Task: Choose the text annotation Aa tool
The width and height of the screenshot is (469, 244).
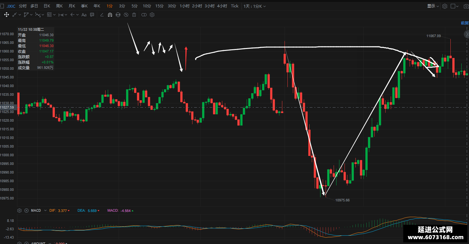Action: click(84, 15)
